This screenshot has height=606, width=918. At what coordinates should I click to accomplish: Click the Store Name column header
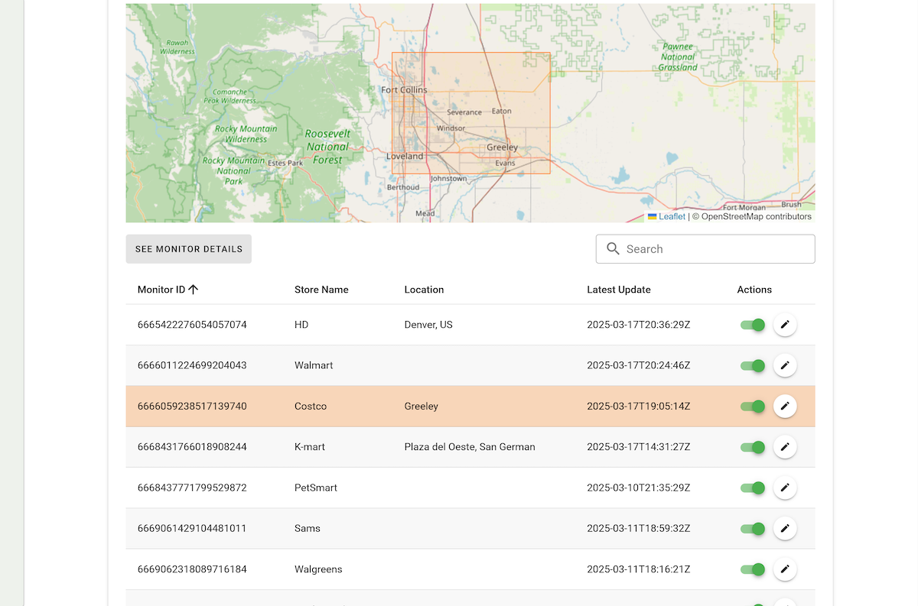(x=321, y=290)
